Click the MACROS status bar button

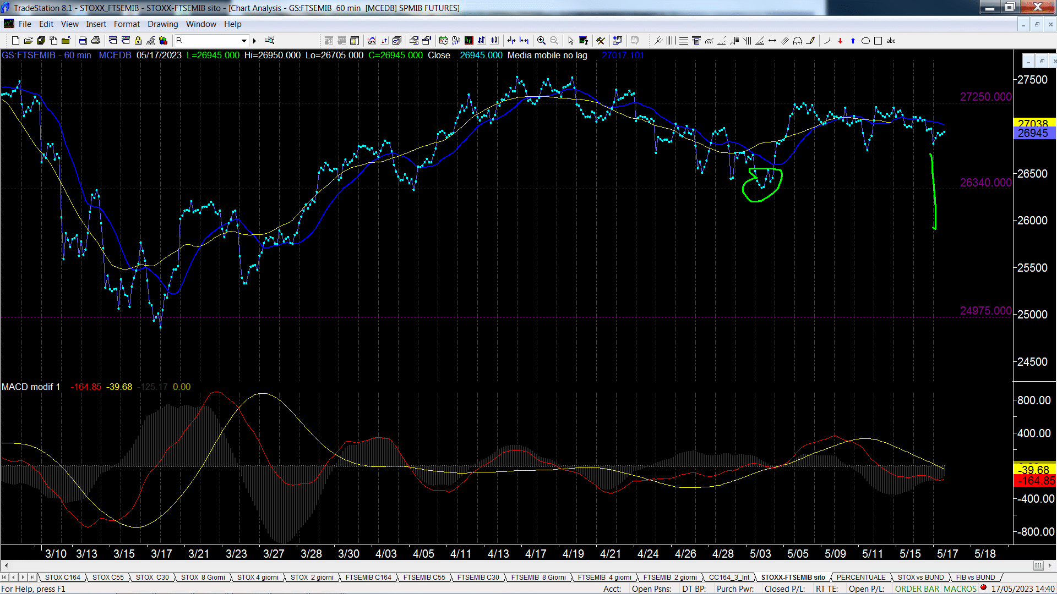click(960, 588)
